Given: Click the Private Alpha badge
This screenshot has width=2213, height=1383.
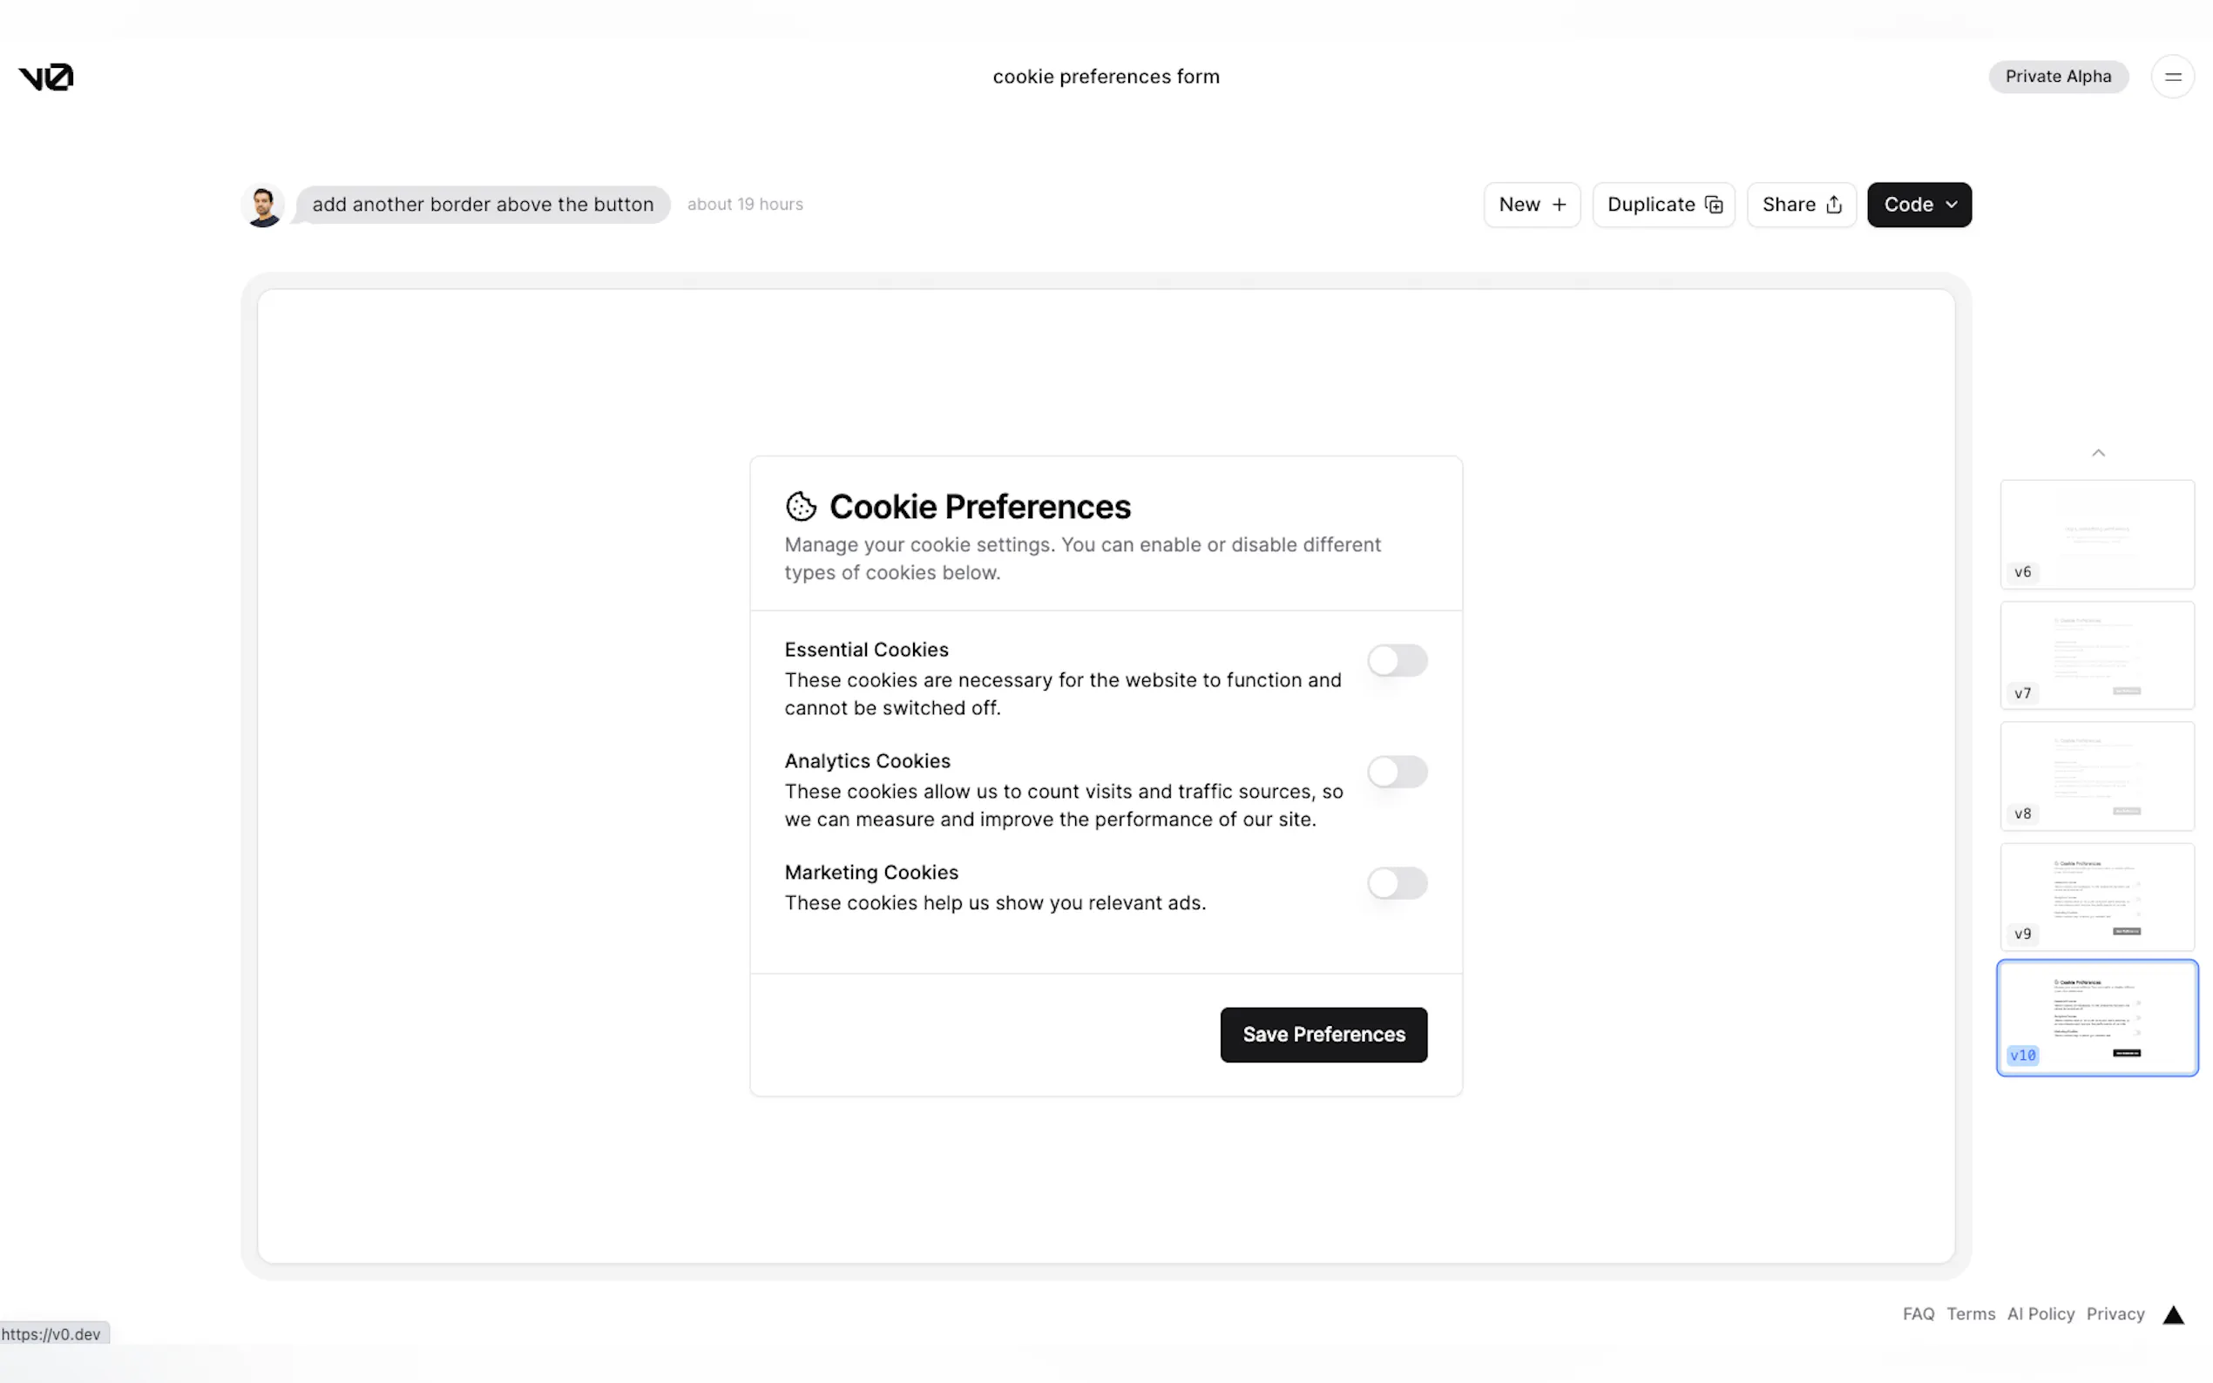Looking at the screenshot, I should tap(2057, 77).
